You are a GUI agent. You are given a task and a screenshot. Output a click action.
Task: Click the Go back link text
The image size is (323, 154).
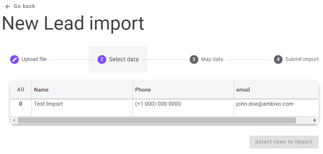click(24, 6)
